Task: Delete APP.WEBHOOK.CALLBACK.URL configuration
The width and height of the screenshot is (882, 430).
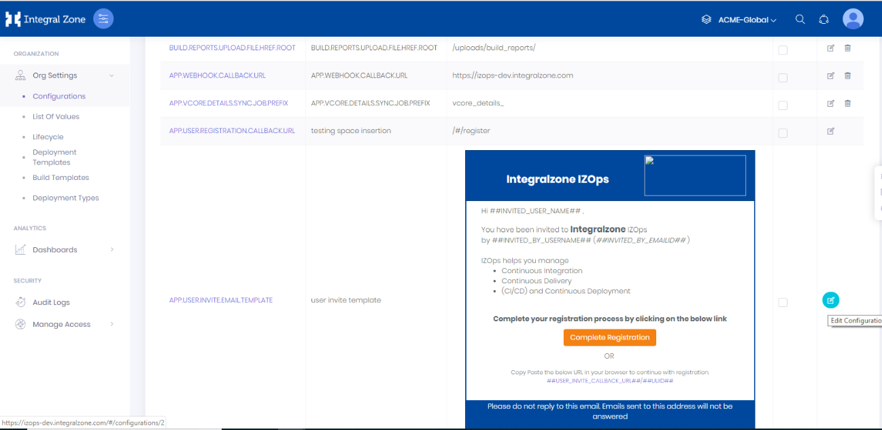Action: click(x=847, y=75)
